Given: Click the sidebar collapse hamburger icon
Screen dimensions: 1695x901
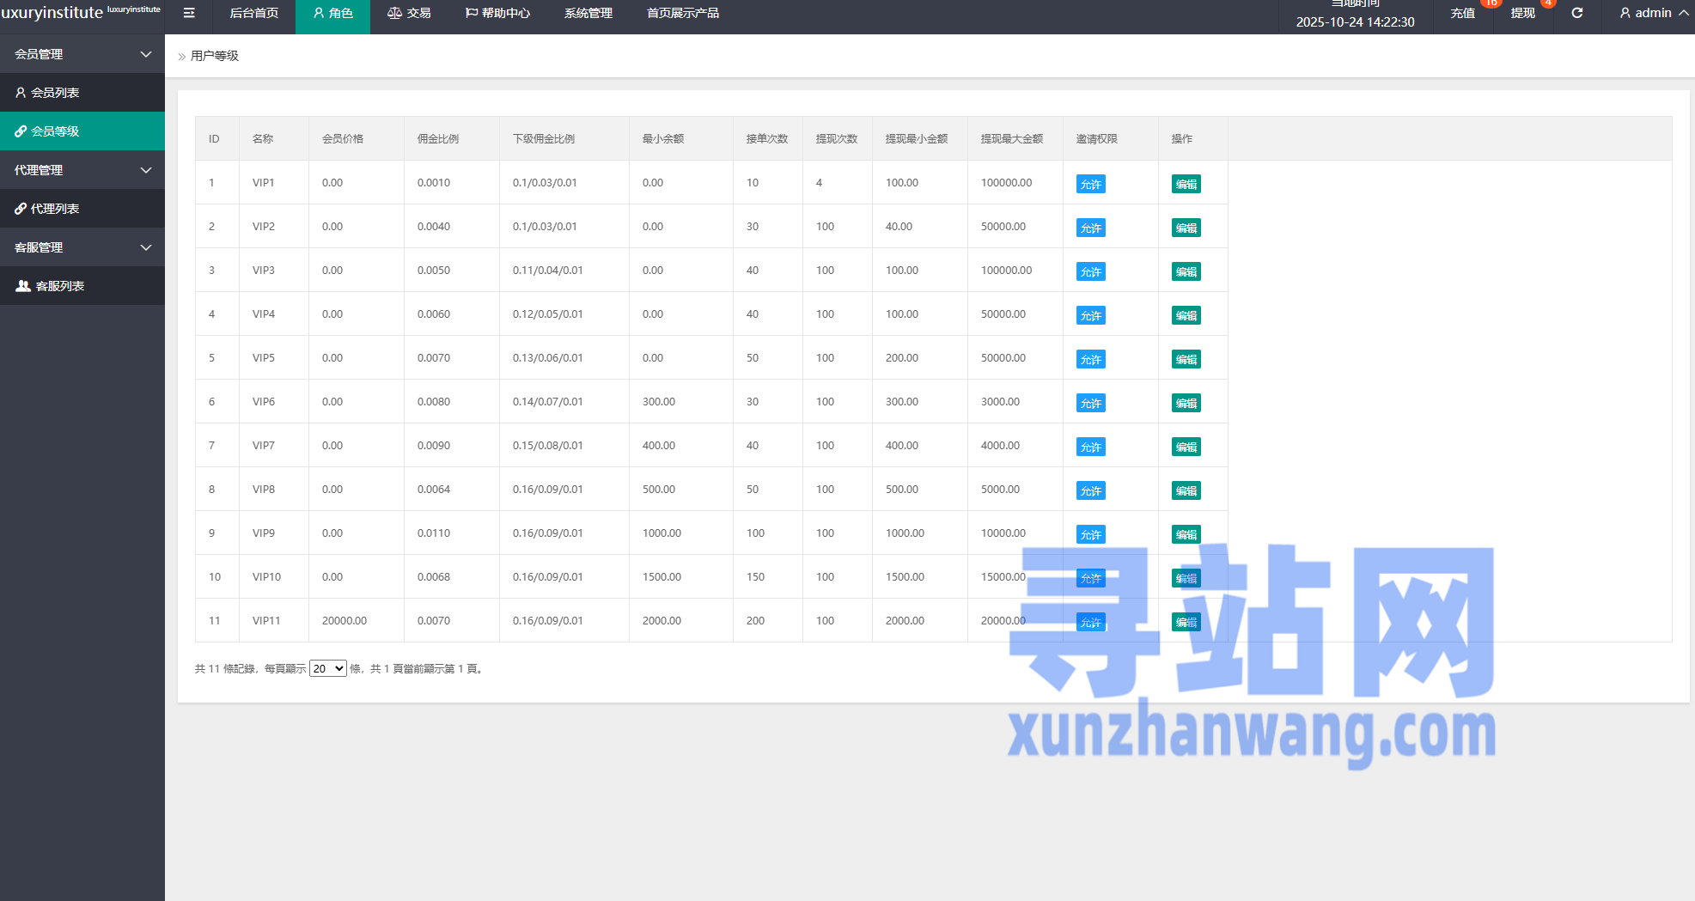Looking at the screenshot, I should (189, 13).
